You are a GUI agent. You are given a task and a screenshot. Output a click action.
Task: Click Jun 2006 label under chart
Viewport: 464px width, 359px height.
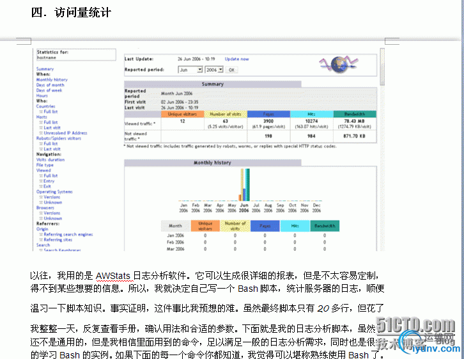[244, 207]
